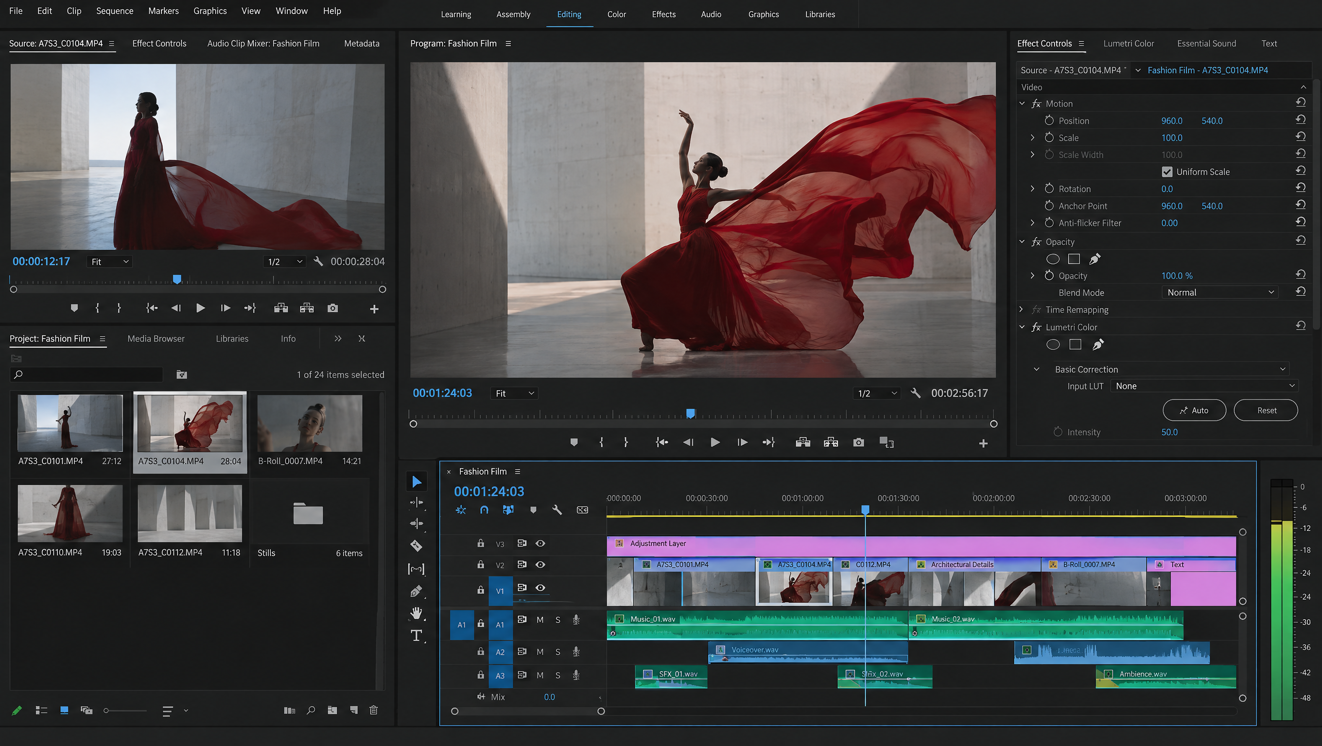Toggle Scale animation stopwatch
The width and height of the screenshot is (1322, 746).
(x=1049, y=137)
